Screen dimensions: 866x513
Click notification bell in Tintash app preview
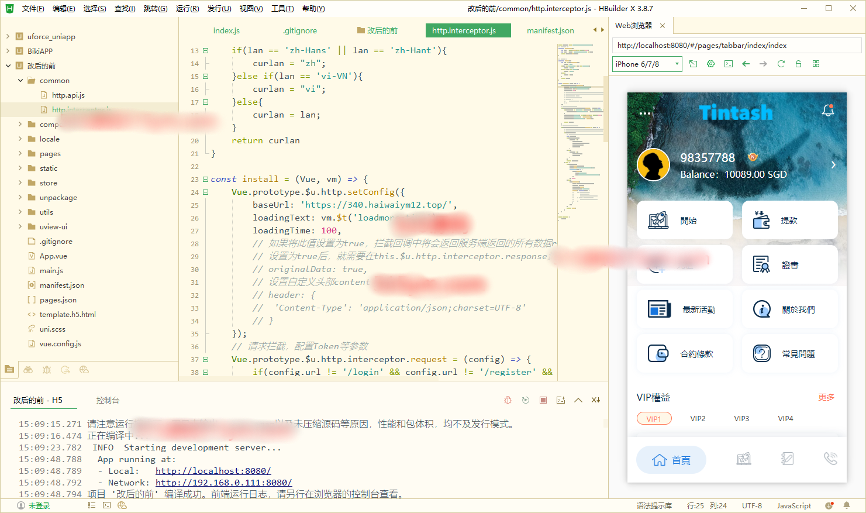827,110
